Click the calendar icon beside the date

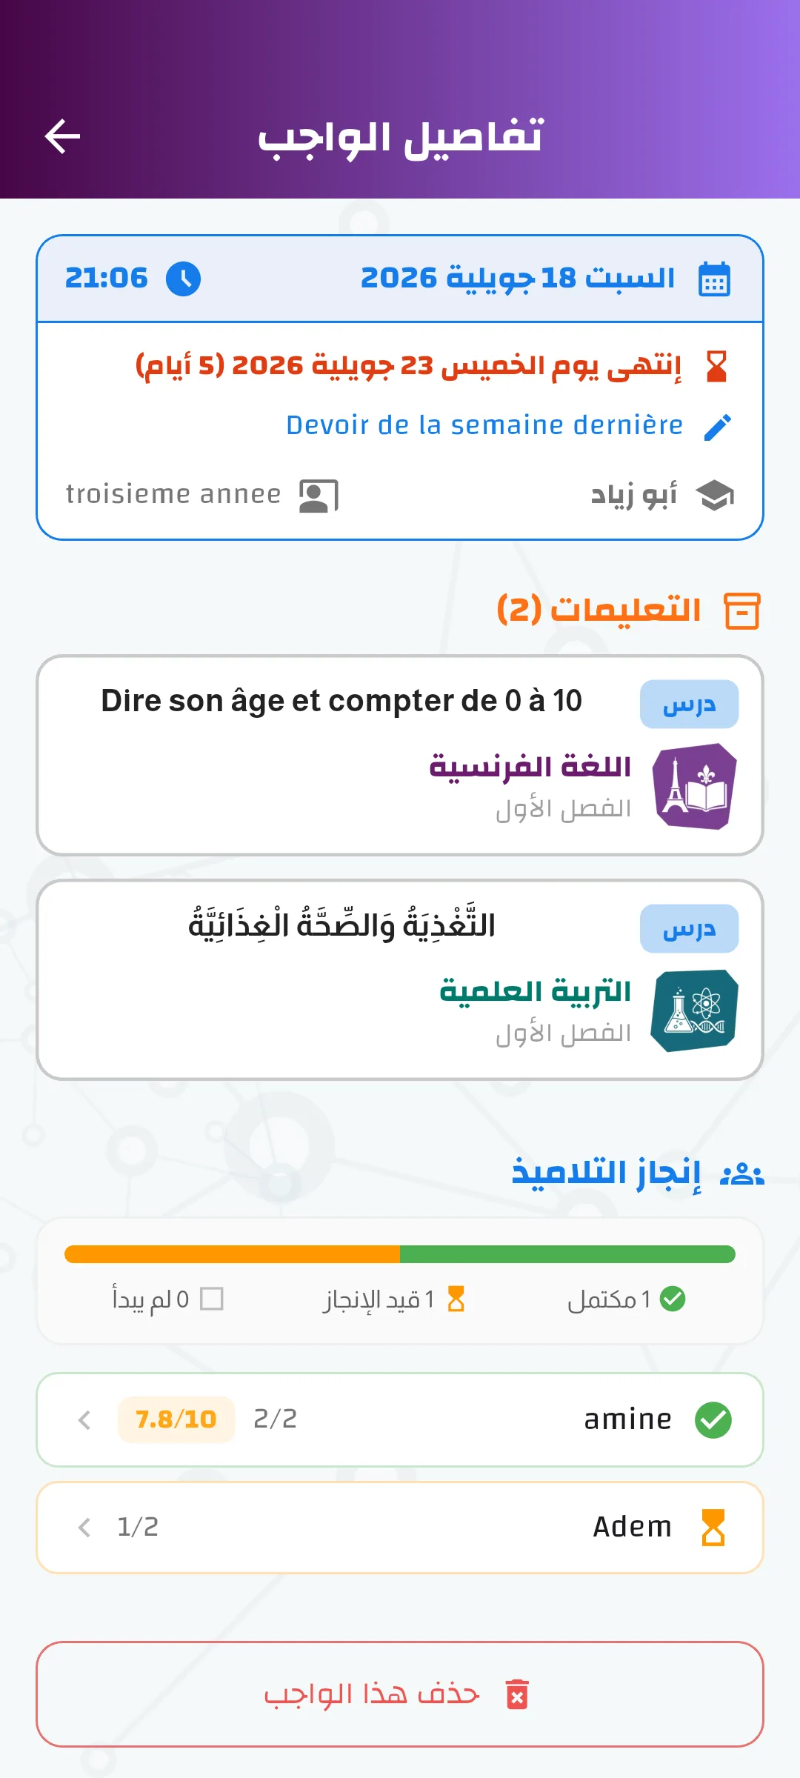[x=715, y=279]
